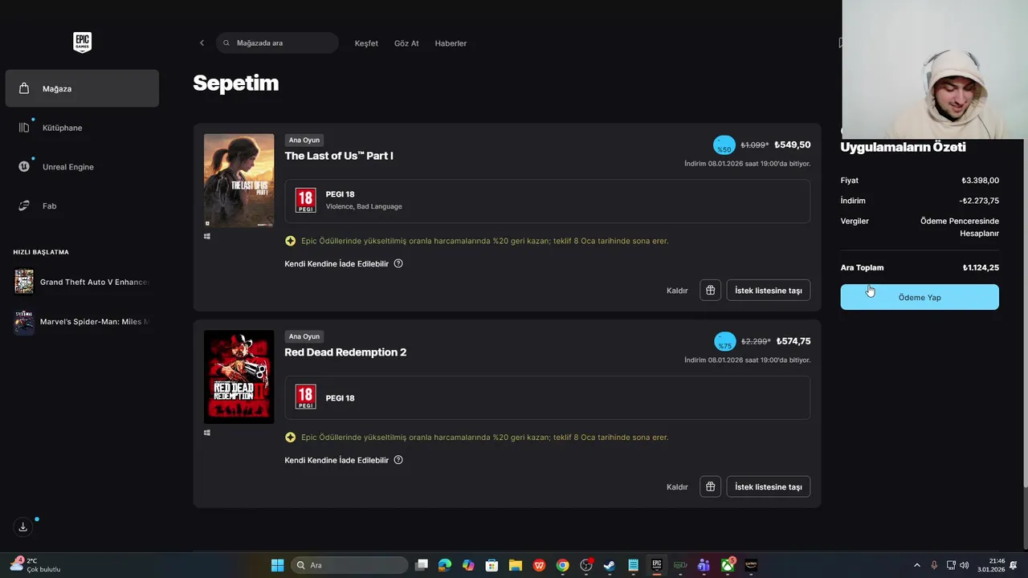Open Epic Games Launcher taskbar icon

click(656, 565)
